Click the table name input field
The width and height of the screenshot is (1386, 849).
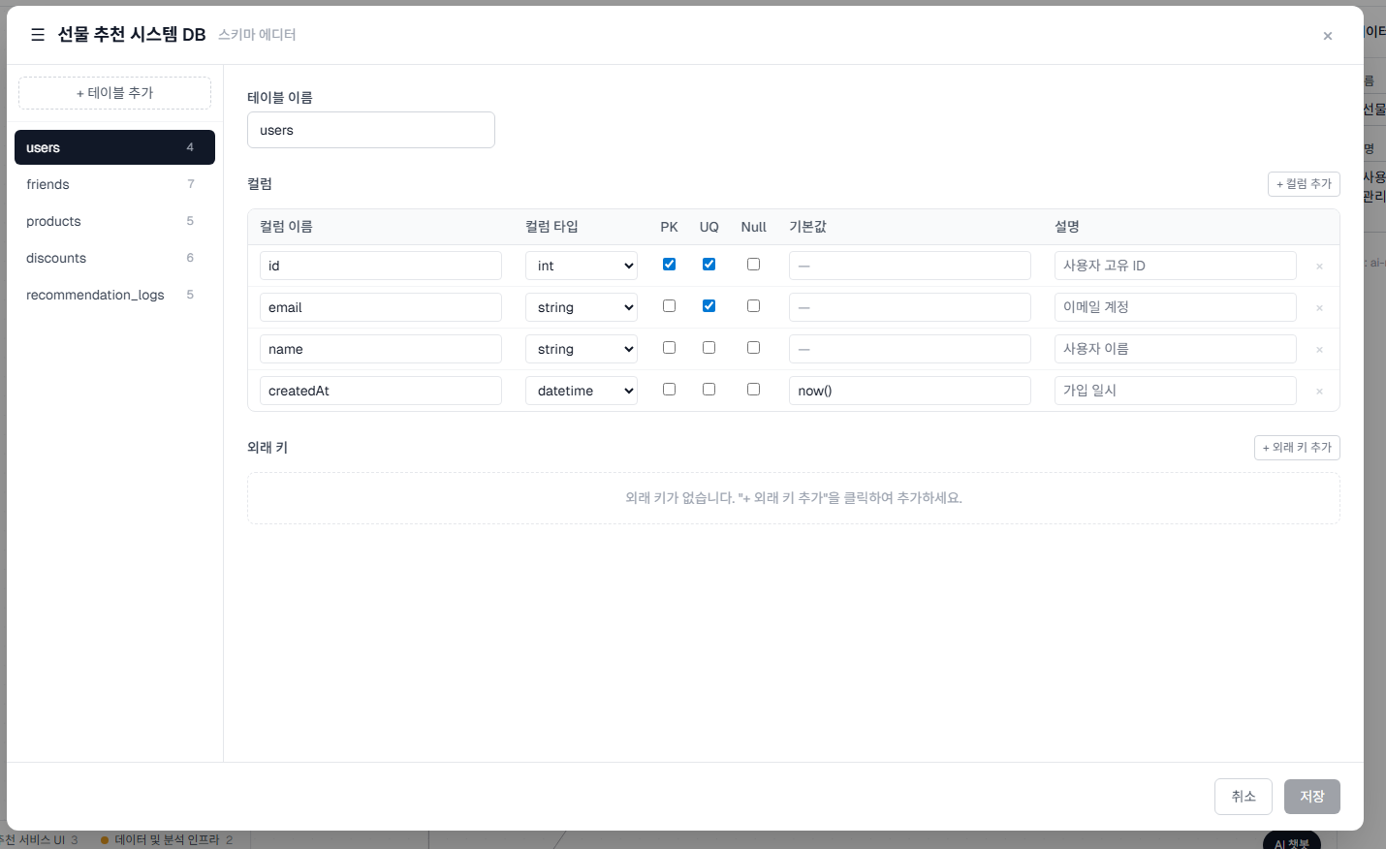click(x=370, y=130)
